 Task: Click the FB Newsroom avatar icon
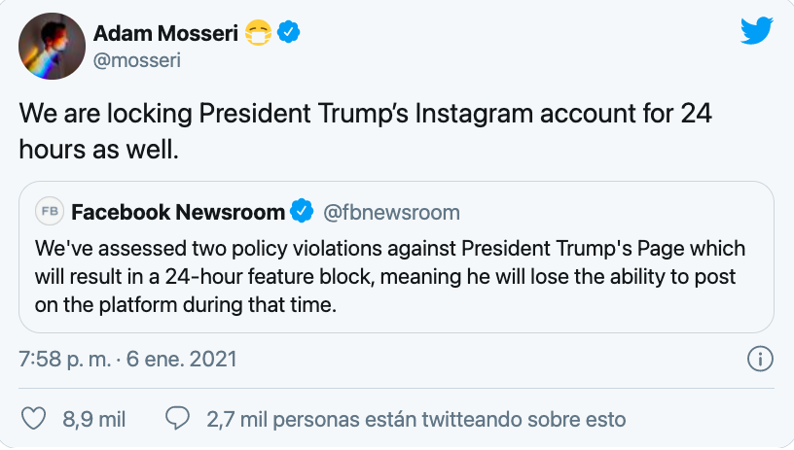pyautogui.click(x=49, y=211)
